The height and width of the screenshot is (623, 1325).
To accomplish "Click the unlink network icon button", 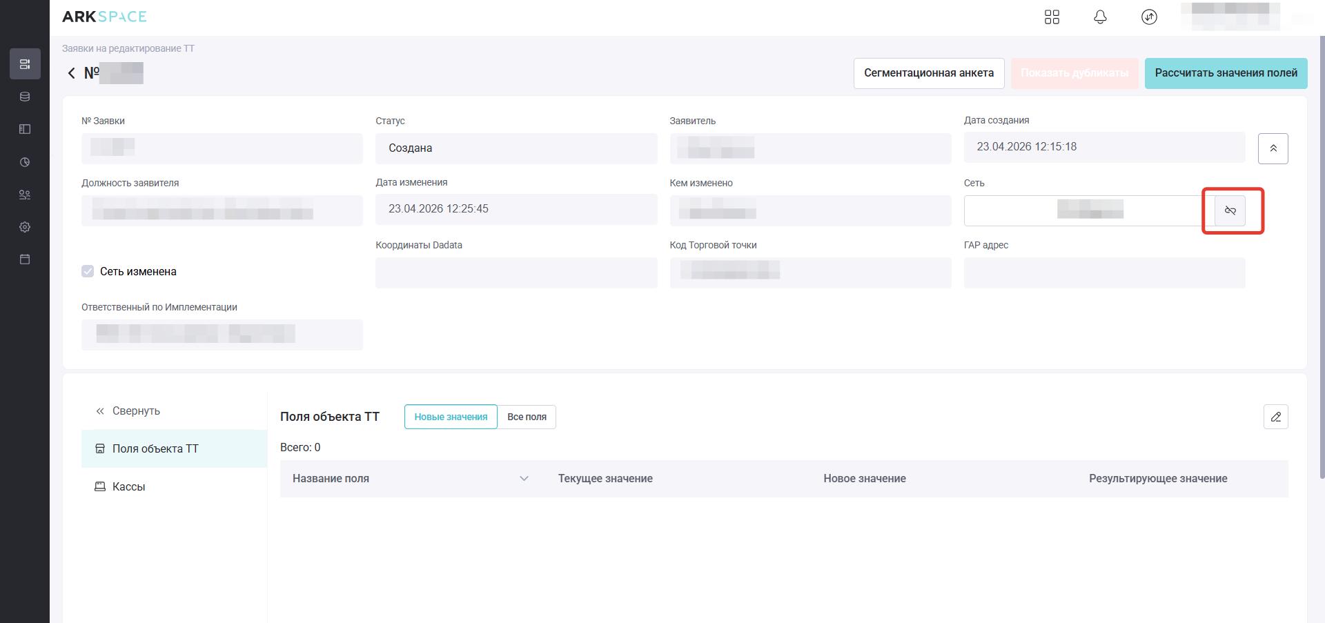I will click(1230, 210).
